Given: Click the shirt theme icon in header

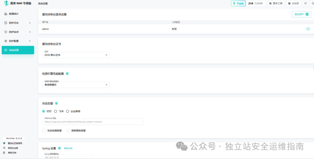Looking at the screenshot, I should pyautogui.click(x=306, y=3).
